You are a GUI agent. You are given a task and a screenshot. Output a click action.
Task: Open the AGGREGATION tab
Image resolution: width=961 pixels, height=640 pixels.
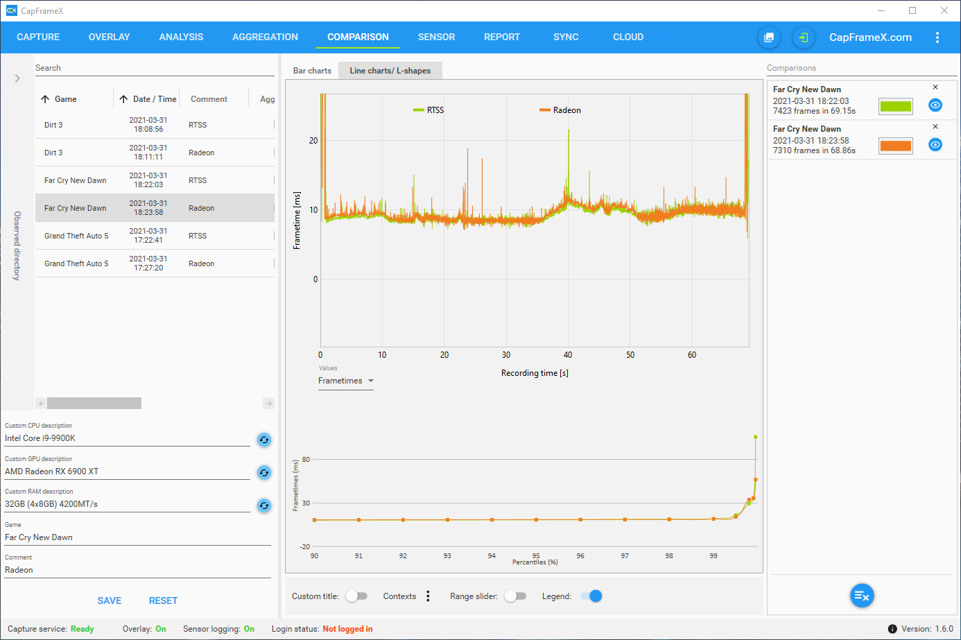click(x=265, y=37)
